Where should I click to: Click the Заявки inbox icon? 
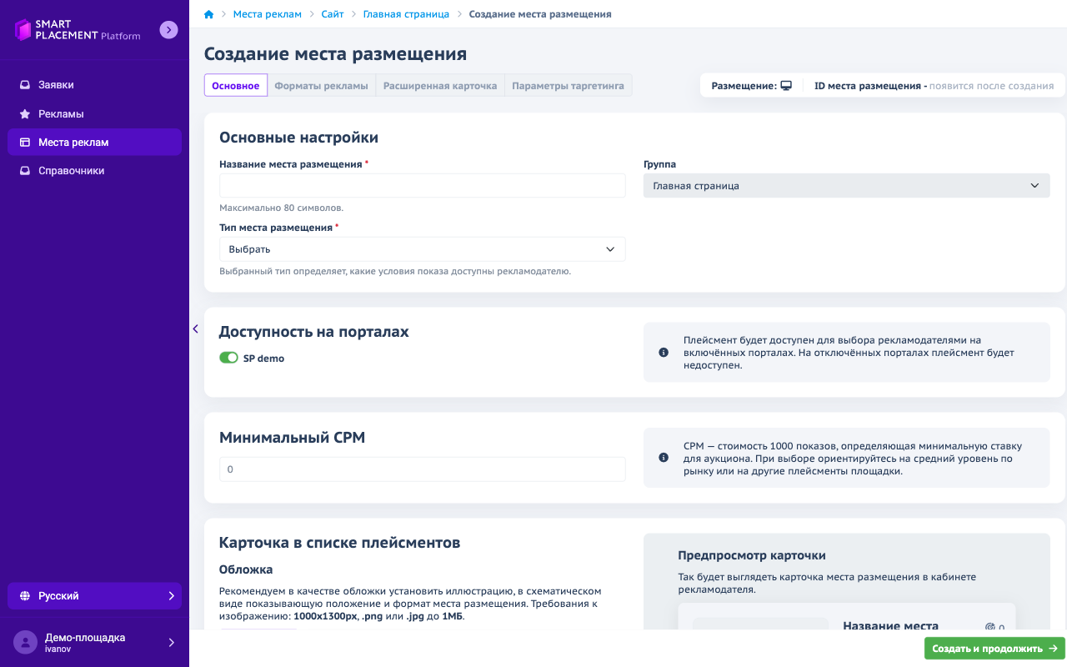pyautogui.click(x=25, y=85)
